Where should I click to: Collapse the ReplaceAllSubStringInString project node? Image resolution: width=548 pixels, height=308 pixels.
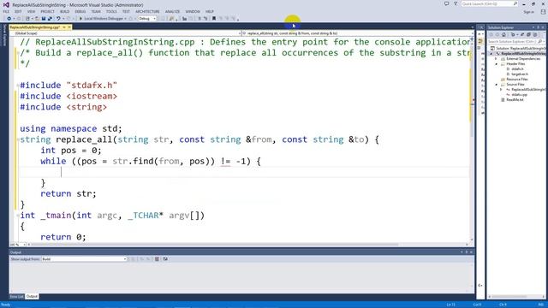pos(491,54)
